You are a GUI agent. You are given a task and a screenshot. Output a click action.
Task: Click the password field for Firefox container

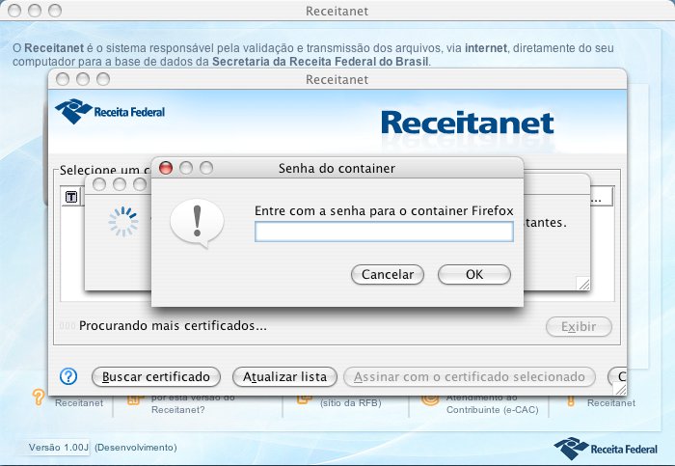click(x=384, y=232)
